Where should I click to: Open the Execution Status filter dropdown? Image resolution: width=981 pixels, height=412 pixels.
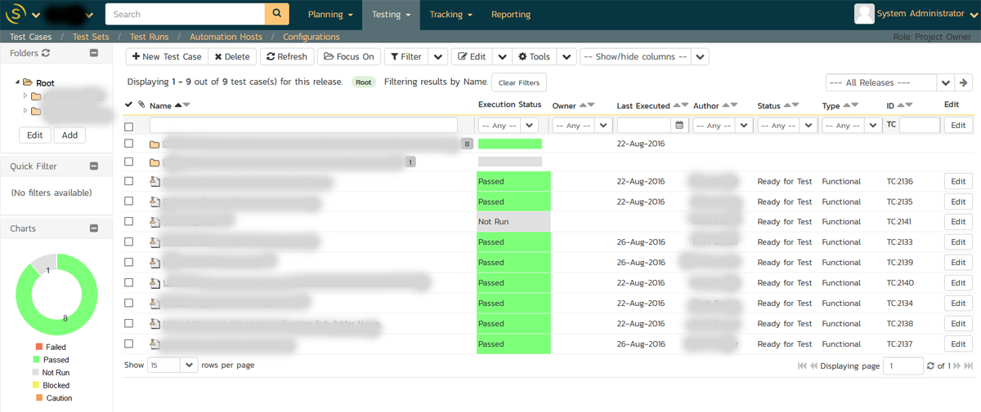[508, 126]
